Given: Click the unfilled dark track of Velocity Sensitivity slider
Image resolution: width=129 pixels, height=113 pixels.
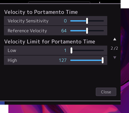Looking at the screenshot, I should pyautogui.click(x=96, y=21).
